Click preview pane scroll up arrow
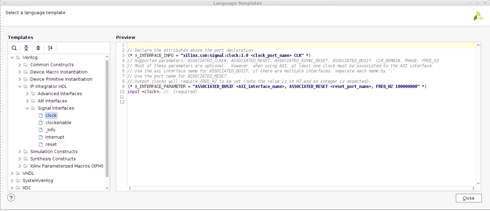The height and width of the screenshot is (211, 490). point(478,45)
